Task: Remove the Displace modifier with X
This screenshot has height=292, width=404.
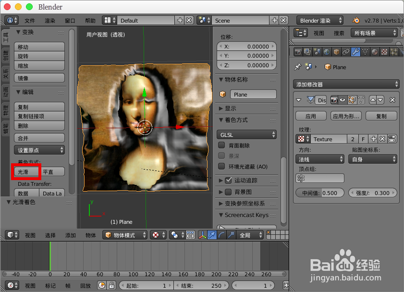Action: pyautogui.click(x=392, y=100)
